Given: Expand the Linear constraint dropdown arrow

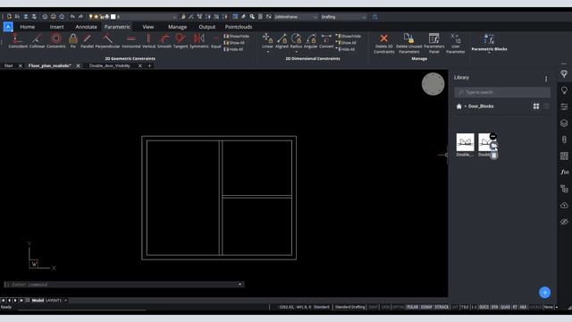Looking at the screenshot, I should click(x=268, y=52).
